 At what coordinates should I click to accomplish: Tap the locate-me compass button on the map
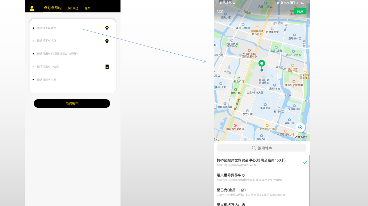[300, 127]
